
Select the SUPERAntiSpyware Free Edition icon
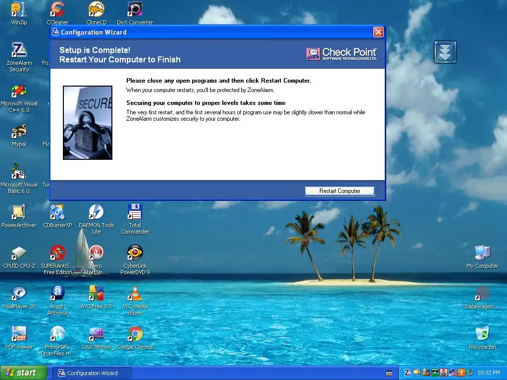click(x=57, y=260)
